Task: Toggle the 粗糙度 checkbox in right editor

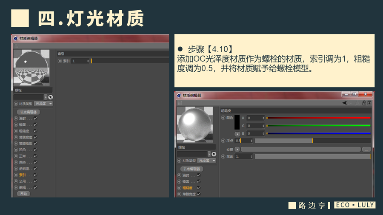Action: [x=199, y=188]
